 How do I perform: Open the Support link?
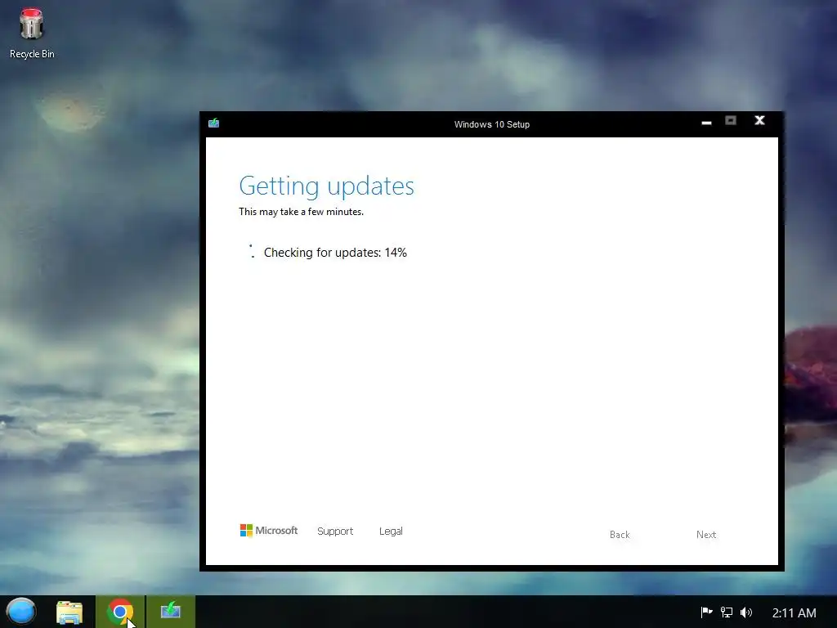[335, 532]
